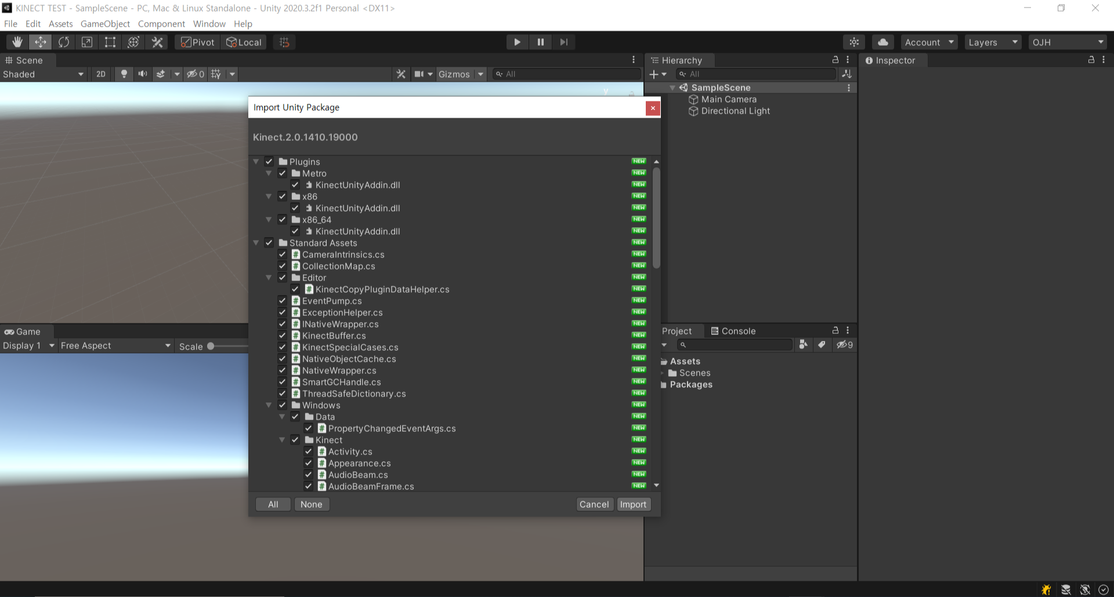
Task: Uncheck the Plugins folder checkbox
Action: click(269, 162)
